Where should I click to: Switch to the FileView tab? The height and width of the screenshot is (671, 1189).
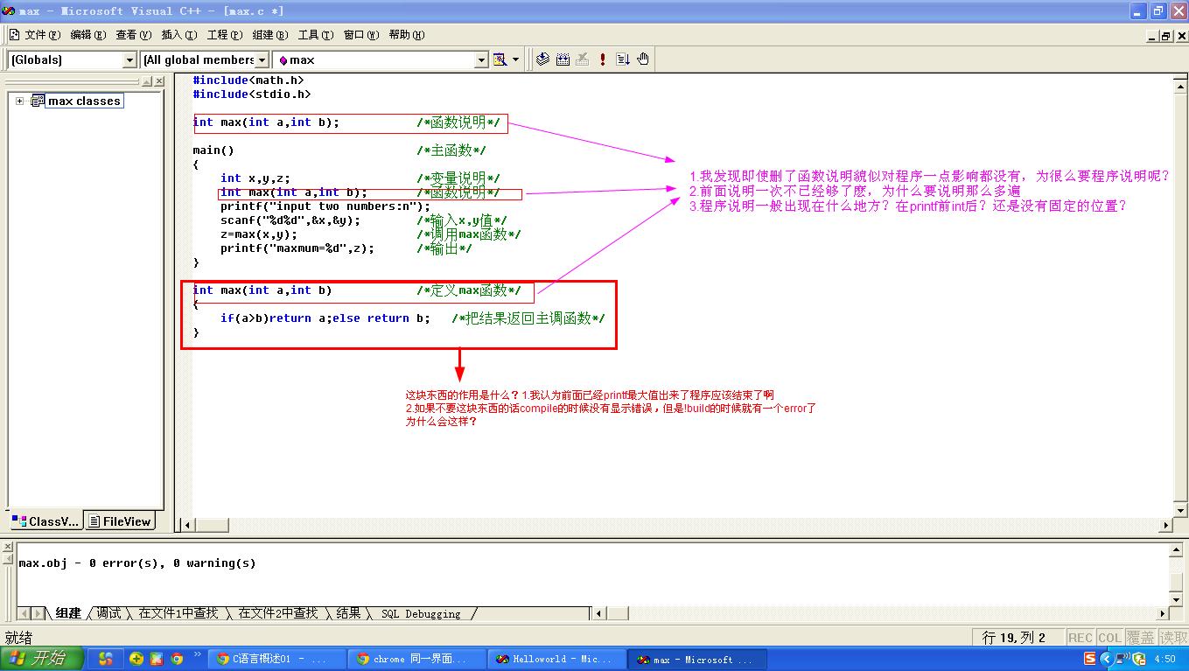click(x=120, y=521)
